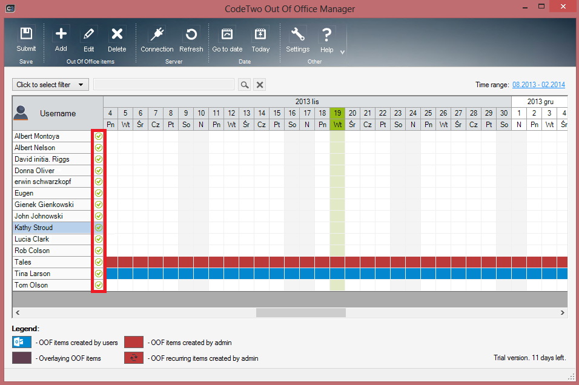Image resolution: width=579 pixels, height=385 pixels.
Task: Click the horizontal scrollbar thumb
Action: [301, 312]
